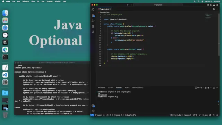Open the Terminal app from the Dock
The image size is (222, 125).
[5, 57]
